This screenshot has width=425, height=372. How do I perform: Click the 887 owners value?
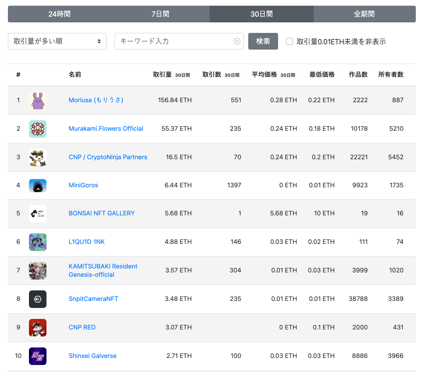click(398, 100)
